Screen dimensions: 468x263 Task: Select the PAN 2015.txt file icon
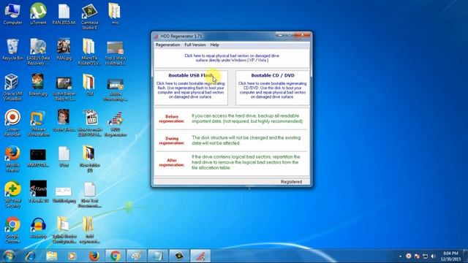(64, 14)
